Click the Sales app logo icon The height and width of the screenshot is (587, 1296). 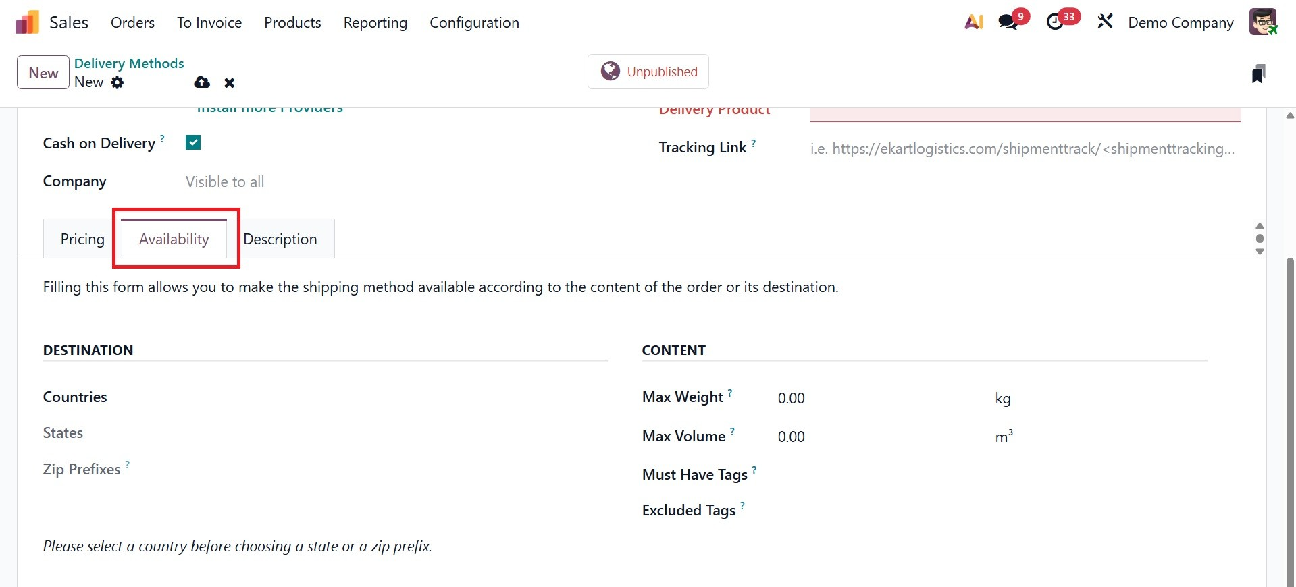27,22
